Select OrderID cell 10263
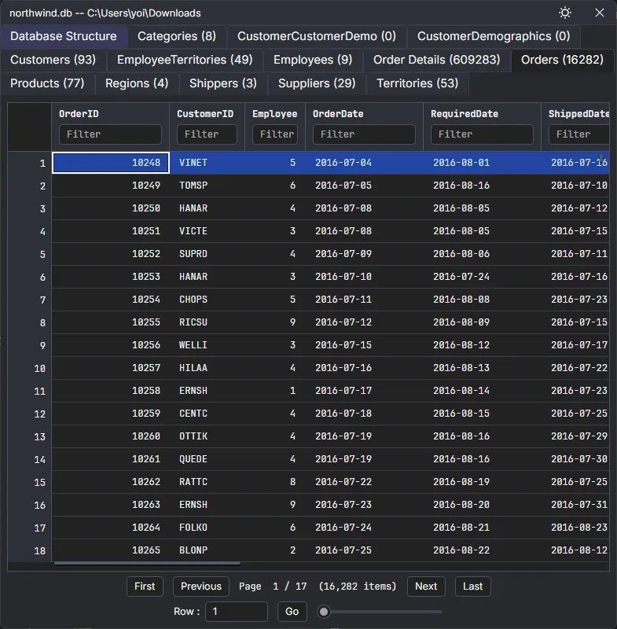617x629 pixels. tap(111, 505)
